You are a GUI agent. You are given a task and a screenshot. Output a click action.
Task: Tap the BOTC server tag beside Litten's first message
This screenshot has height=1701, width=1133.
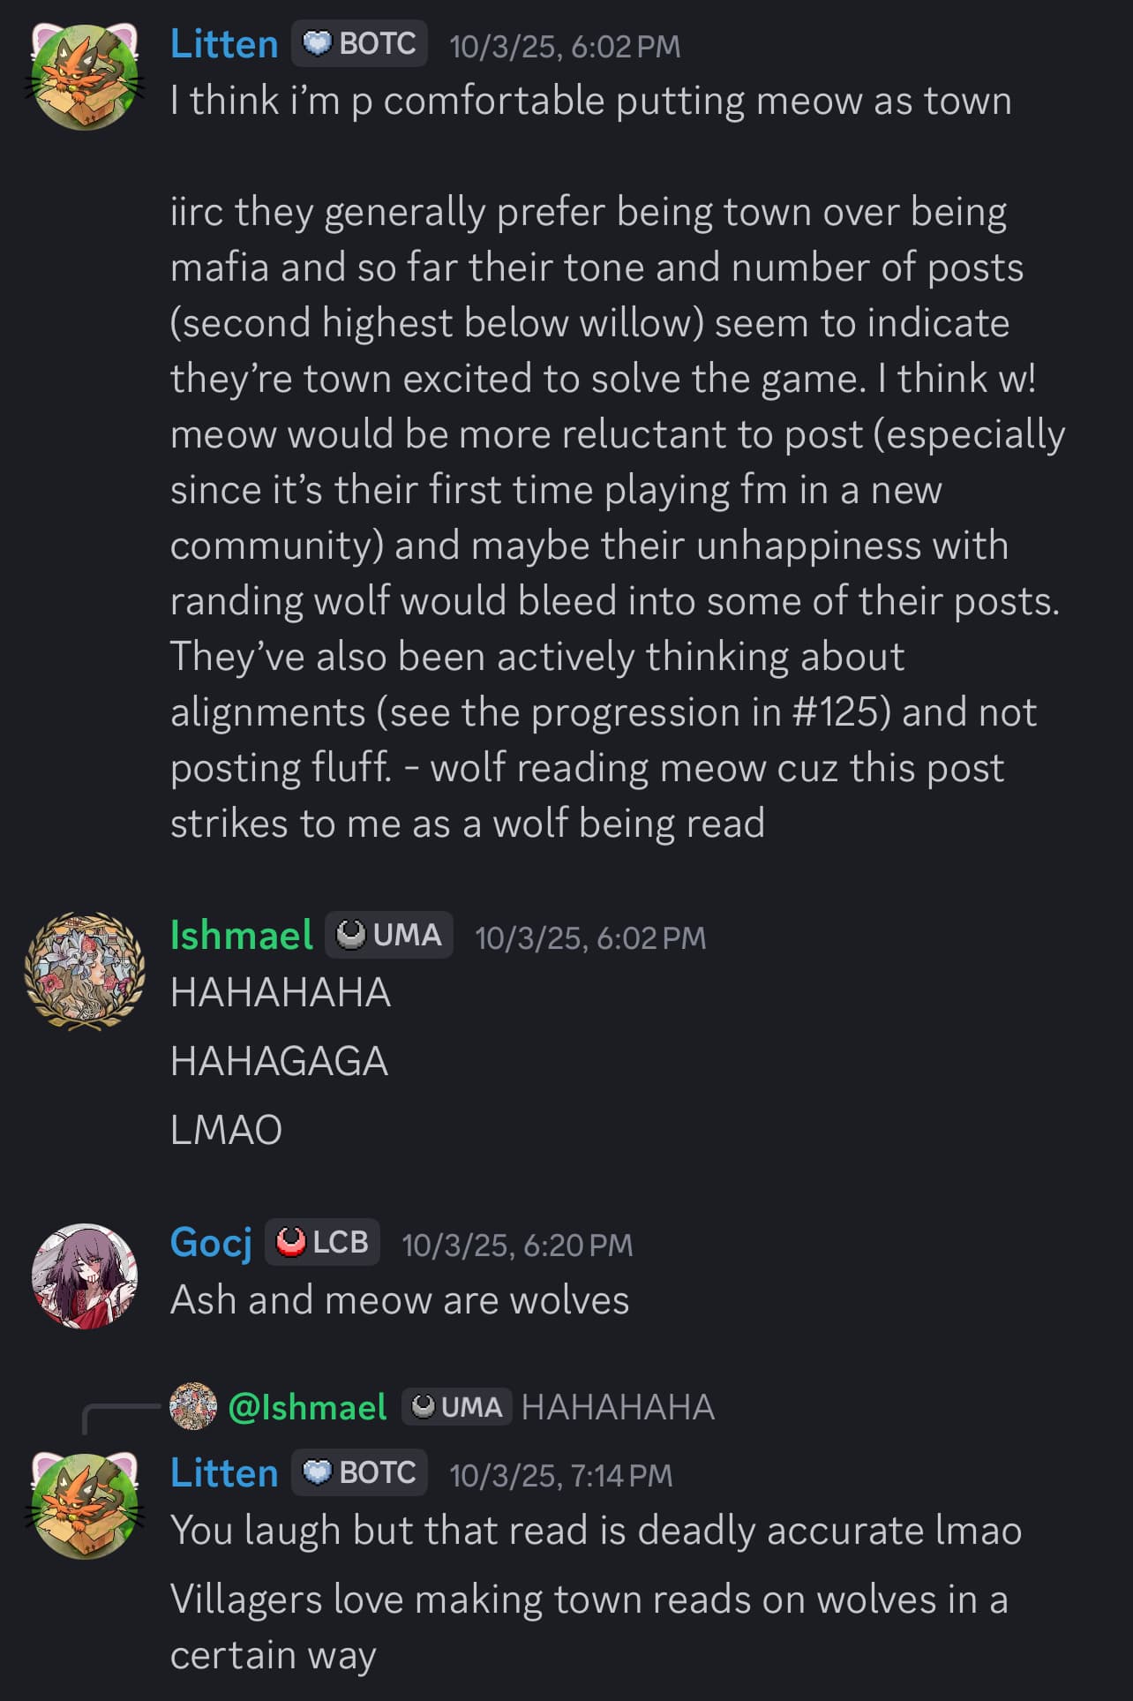point(360,43)
